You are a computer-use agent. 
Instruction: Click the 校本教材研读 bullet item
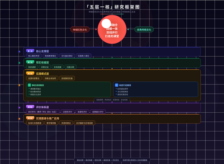coord(35,92)
